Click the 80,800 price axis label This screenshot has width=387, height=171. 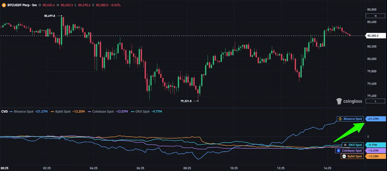(372, 10)
